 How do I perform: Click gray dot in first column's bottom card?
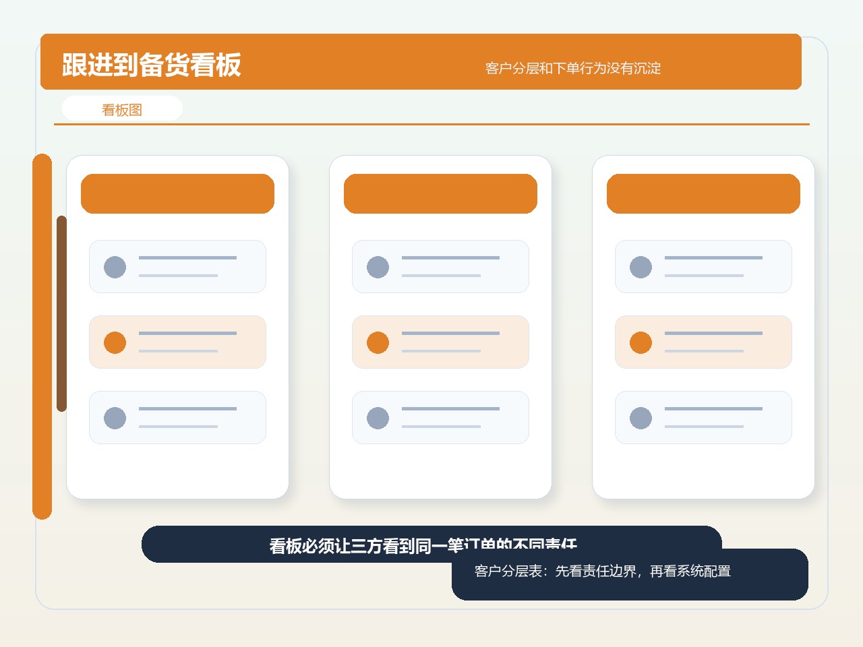click(115, 418)
